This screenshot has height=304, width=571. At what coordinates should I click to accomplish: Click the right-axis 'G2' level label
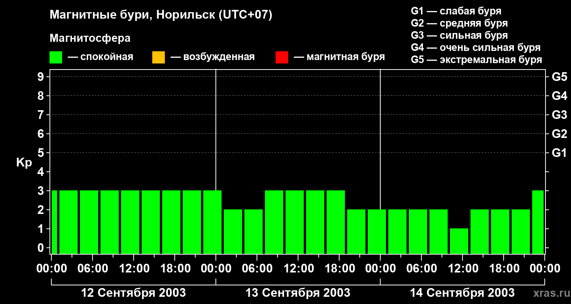[560, 134]
